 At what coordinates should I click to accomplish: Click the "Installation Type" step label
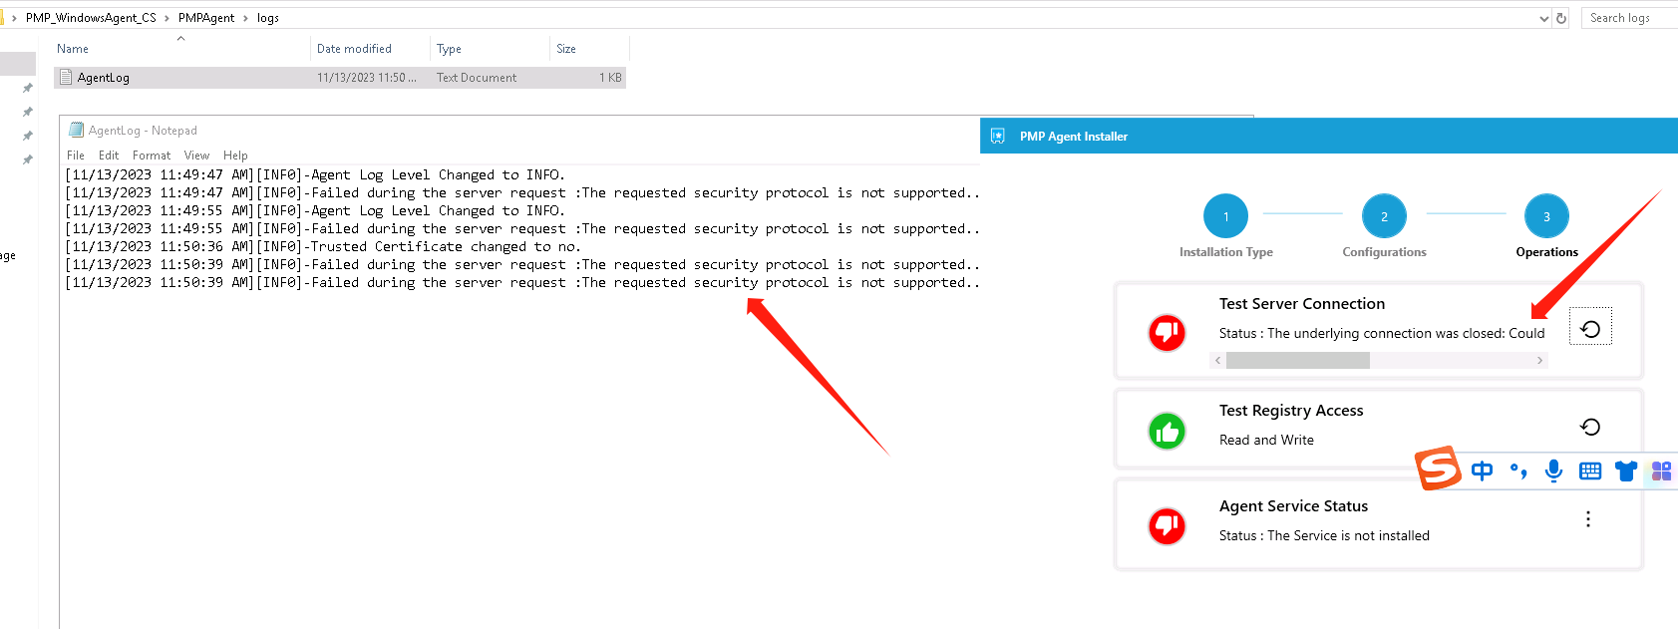[x=1226, y=252]
